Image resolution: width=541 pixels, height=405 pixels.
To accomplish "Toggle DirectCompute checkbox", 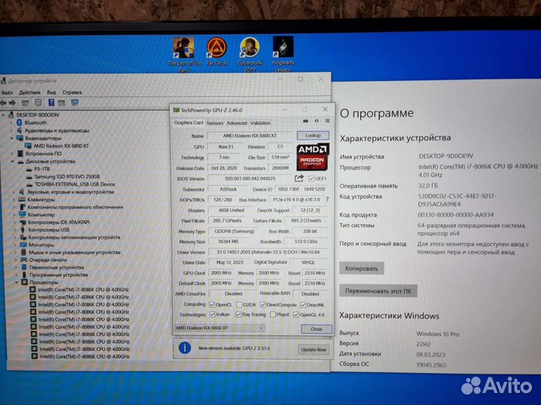I will coord(263,304).
